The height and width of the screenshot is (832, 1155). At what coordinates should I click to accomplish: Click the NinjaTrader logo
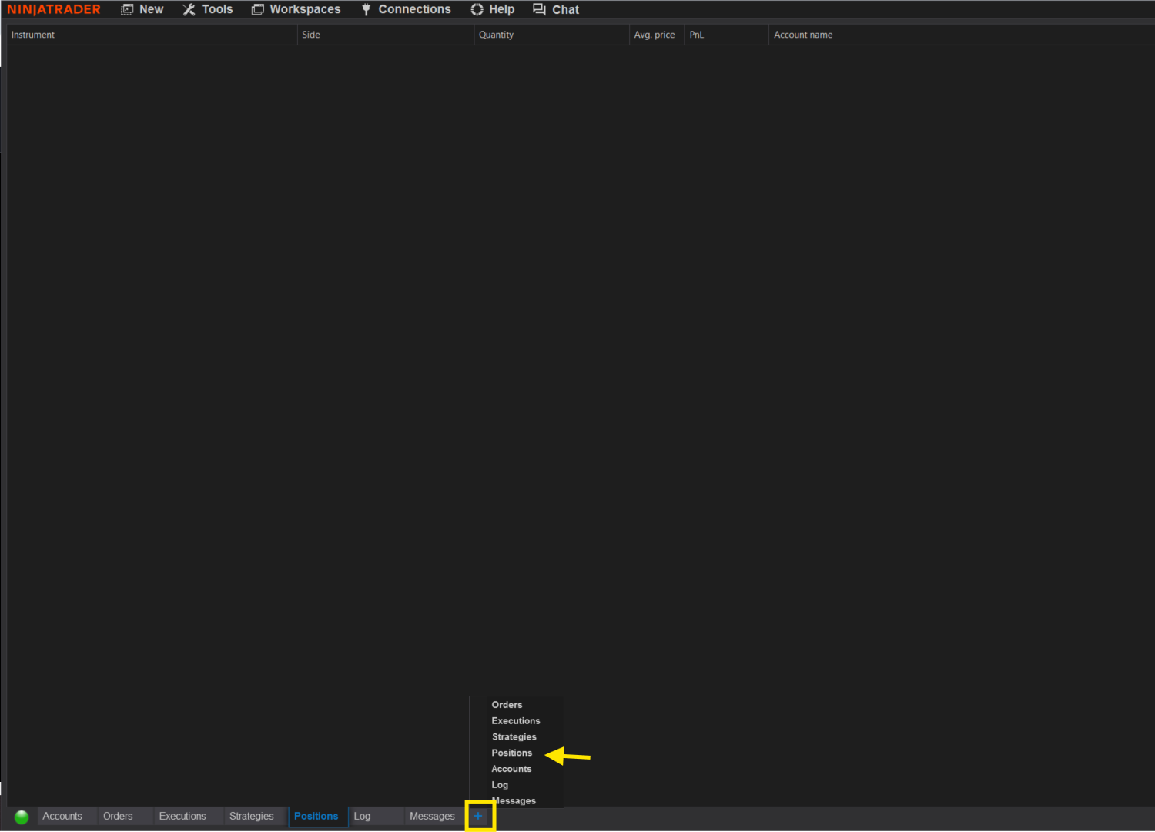click(x=54, y=9)
